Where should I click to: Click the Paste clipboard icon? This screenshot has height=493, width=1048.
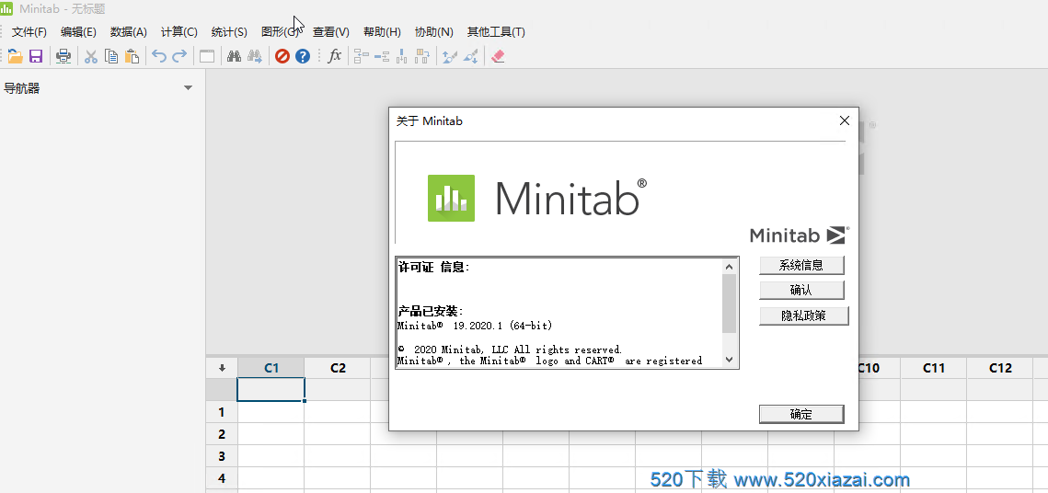coord(132,56)
